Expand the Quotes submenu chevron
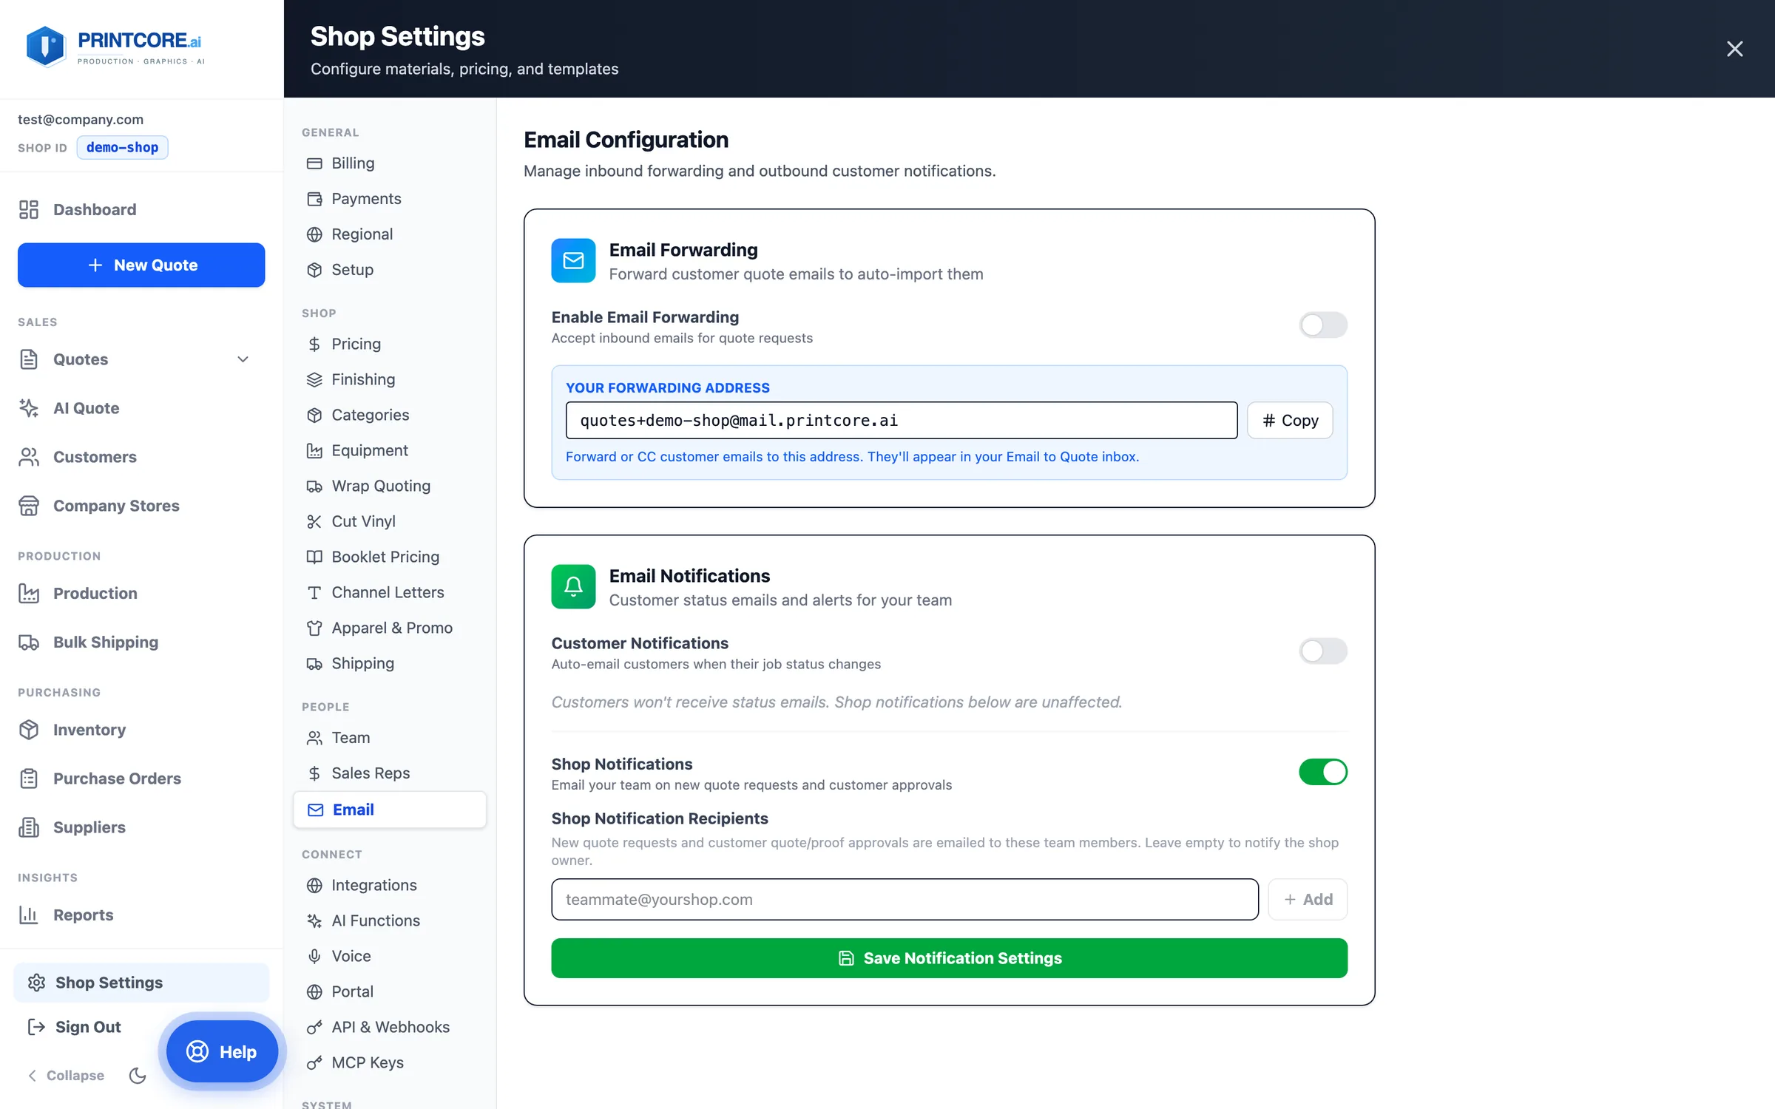Viewport: 1775px width, 1109px height. click(x=243, y=359)
